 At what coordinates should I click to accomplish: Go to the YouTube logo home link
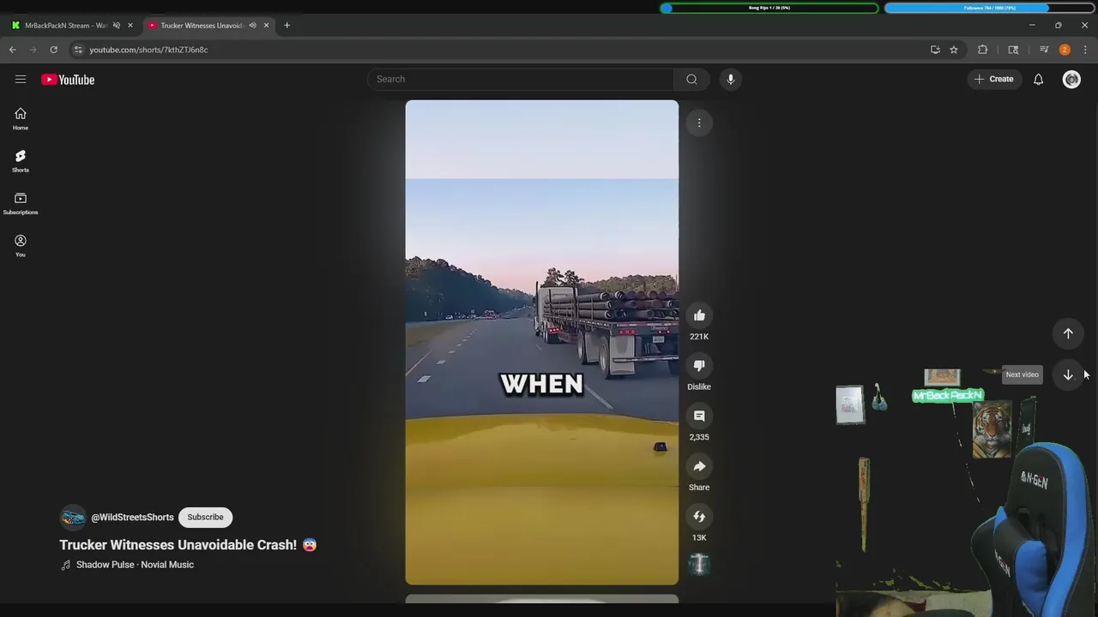(68, 80)
